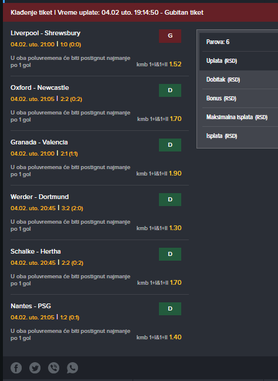Share ticket via Facebook icon
278x381 pixels.
(x=16, y=367)
